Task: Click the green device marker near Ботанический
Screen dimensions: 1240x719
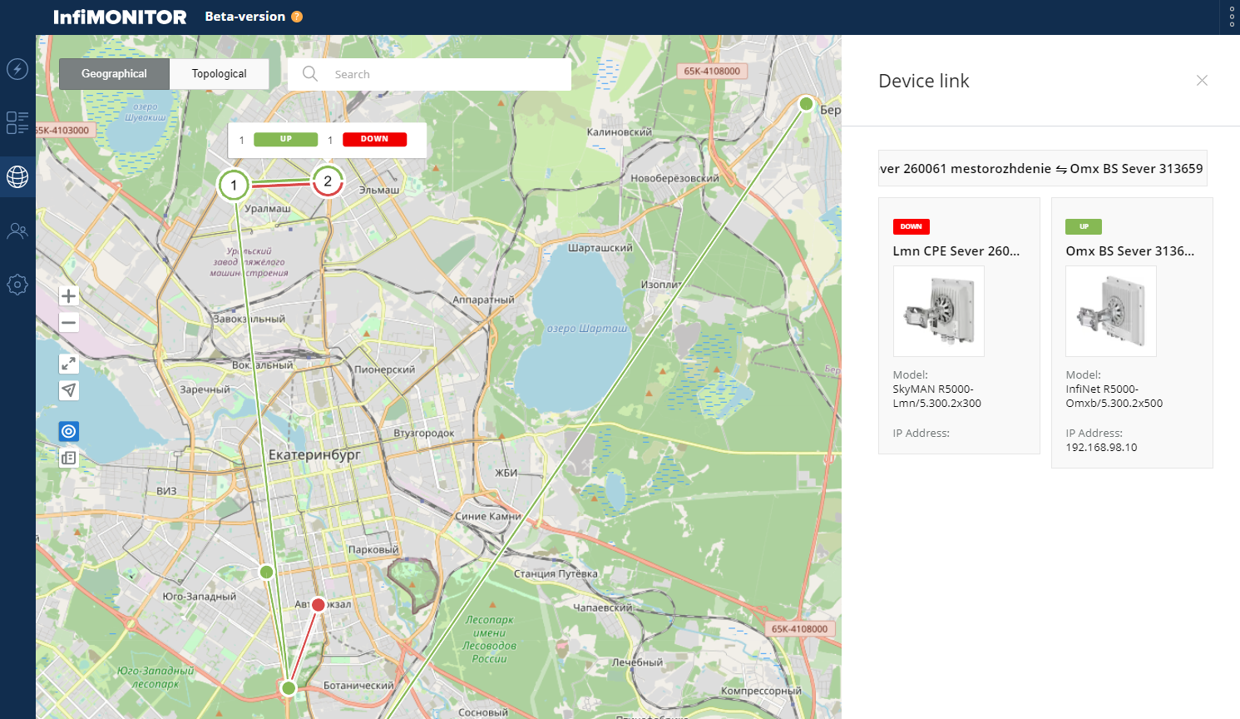Action: point(288,687)
